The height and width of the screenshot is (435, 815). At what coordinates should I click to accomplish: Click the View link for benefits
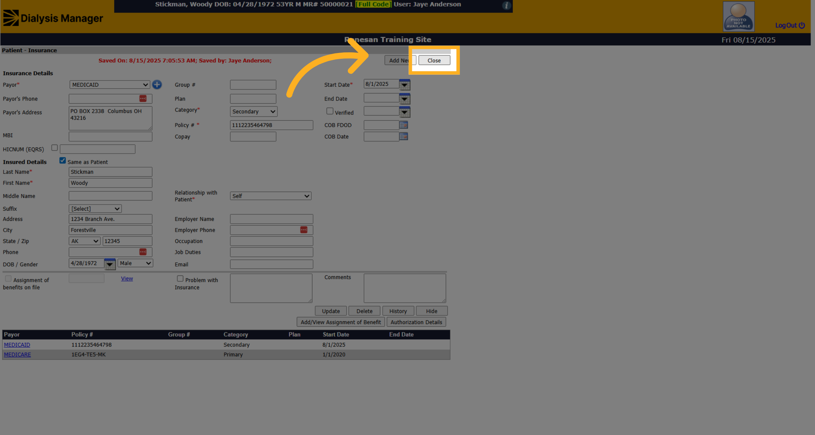coord(127,278)
